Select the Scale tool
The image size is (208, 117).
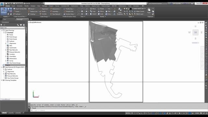(101, 14)
